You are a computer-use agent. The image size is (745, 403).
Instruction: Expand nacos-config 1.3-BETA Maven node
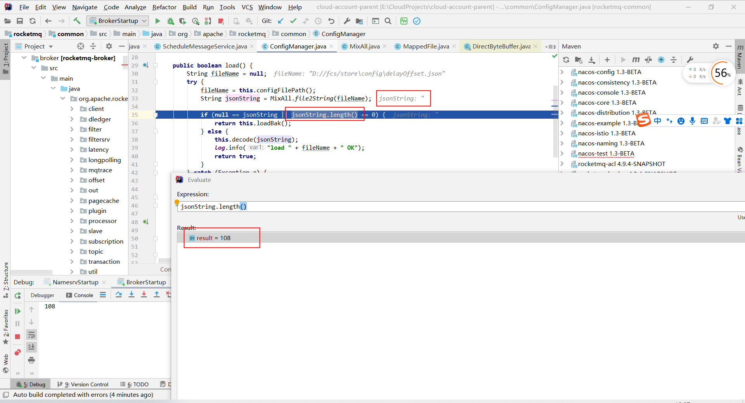pos(562,72)
